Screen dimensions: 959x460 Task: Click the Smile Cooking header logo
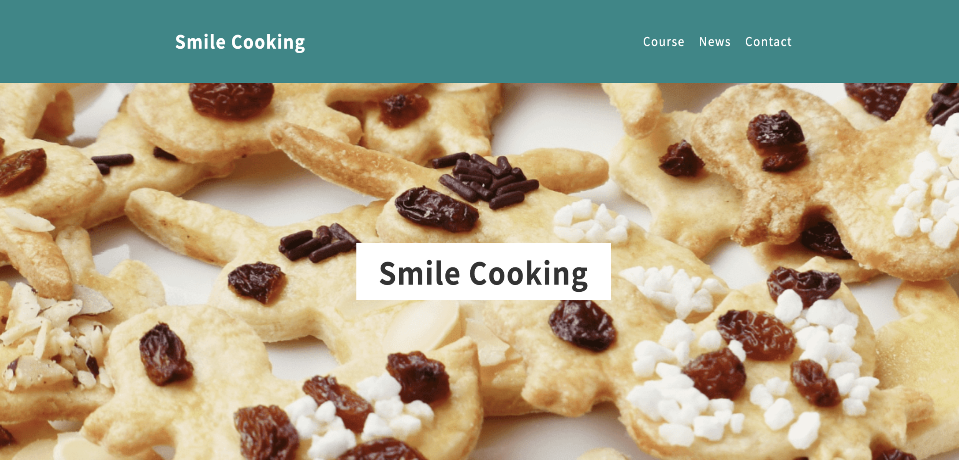(240, 42)
